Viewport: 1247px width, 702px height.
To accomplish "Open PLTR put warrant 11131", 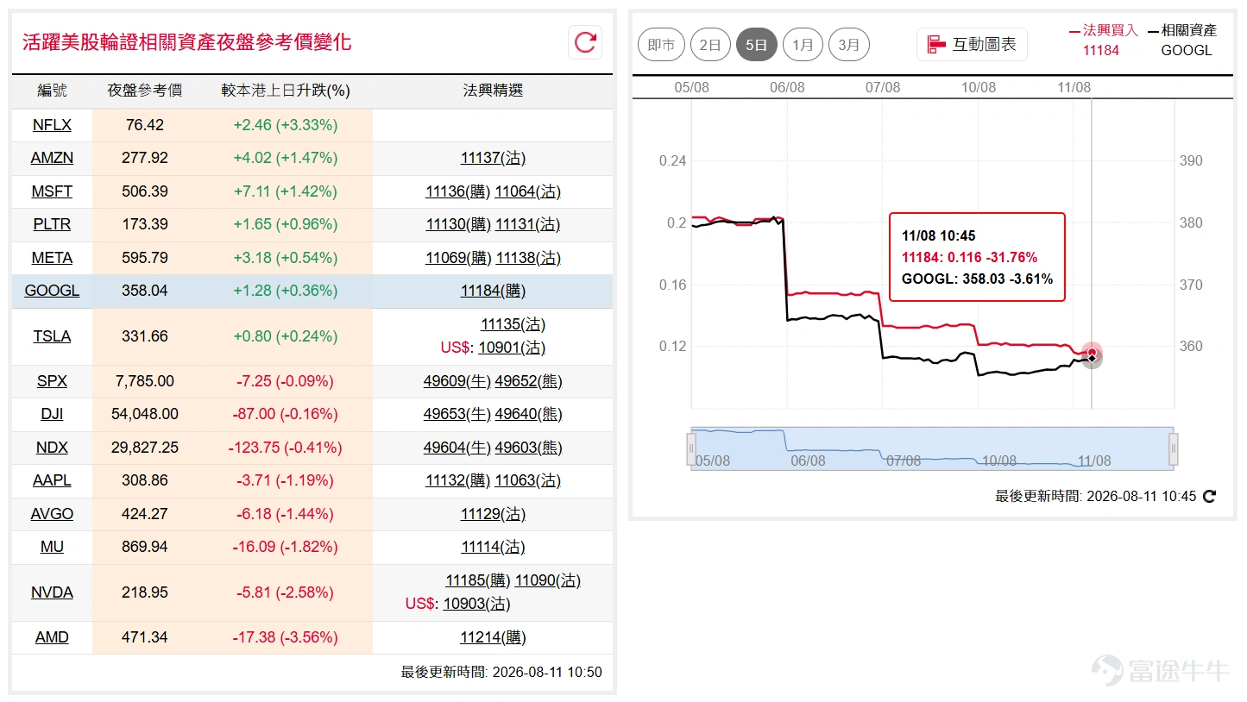I will click(527, 224).
